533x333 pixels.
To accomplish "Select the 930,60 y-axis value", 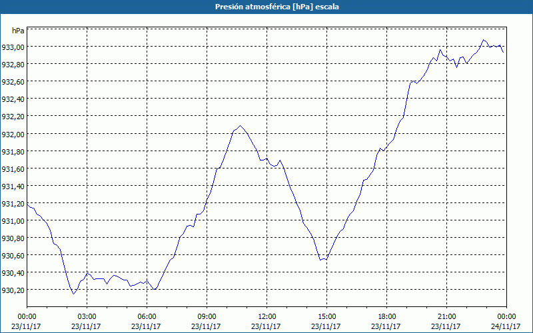I will click(13, 255).
